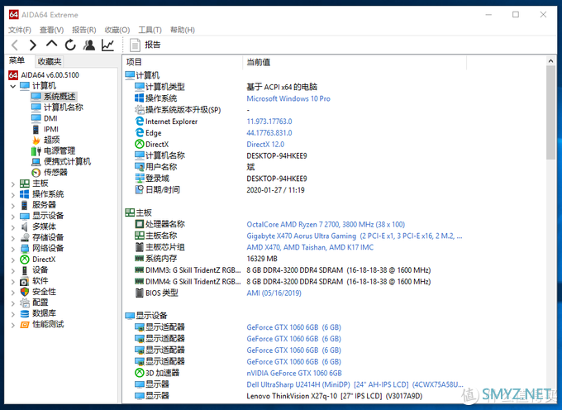This screenshot has height=410, width=562.
Task: Click the AIDA64 v6.00.5100 root icon
Action: tap(13, 75)
